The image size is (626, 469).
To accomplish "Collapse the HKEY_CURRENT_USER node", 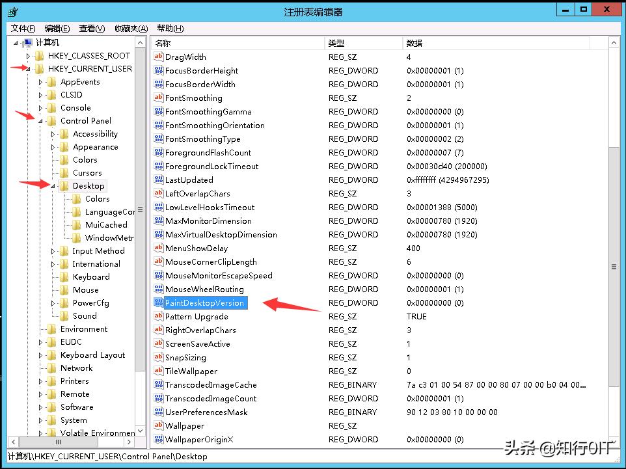I will coord(27,68).
